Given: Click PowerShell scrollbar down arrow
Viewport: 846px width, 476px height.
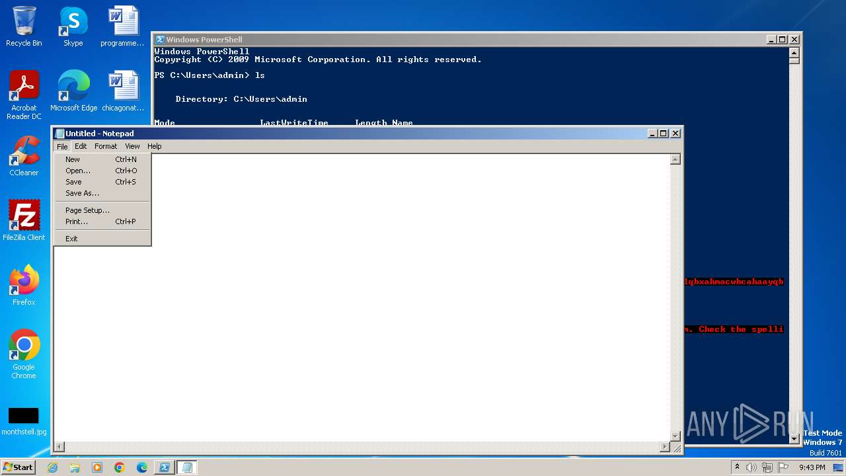Looking at the screenshot, I should pyautogui.click(x=794, y=438).
